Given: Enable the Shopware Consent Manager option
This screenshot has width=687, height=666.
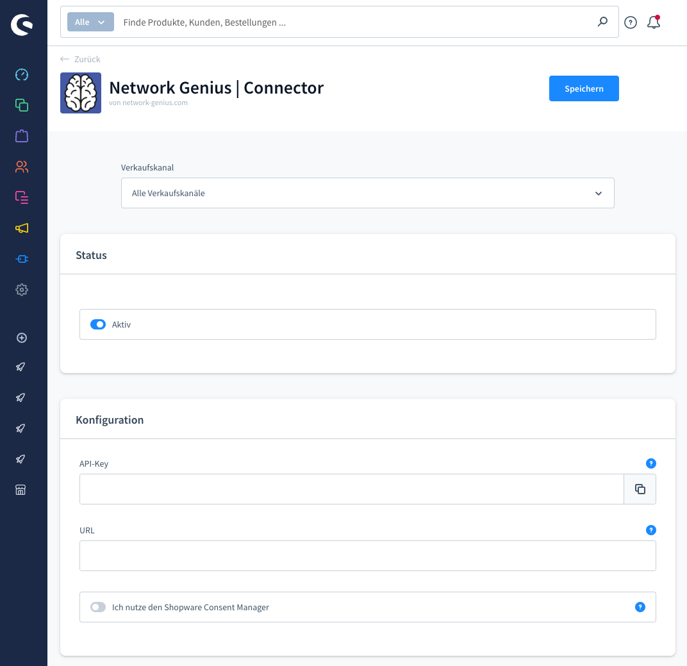Looking at the screenshot, I should click(97, 607).
